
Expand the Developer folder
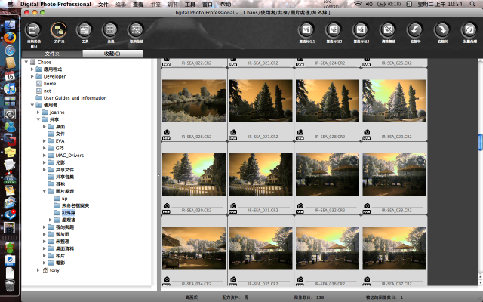(x=32, y=76)
